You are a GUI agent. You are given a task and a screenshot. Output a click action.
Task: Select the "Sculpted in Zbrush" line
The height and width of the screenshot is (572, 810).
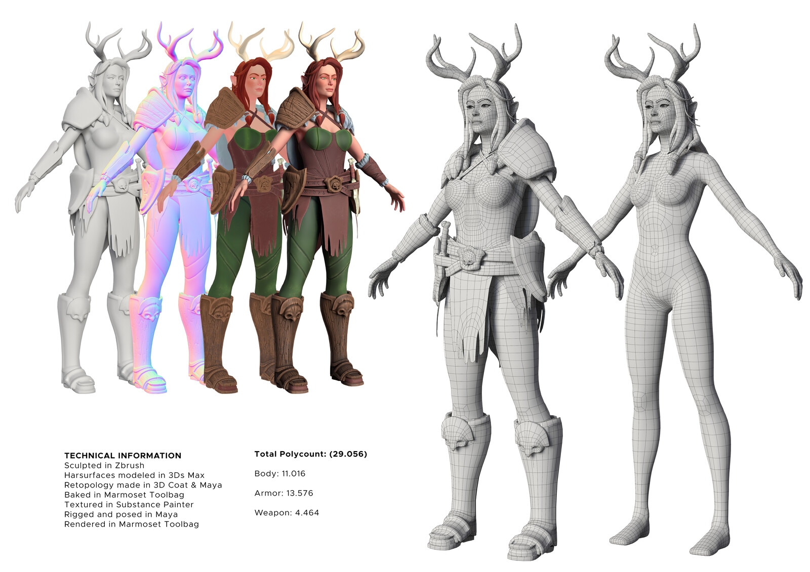pos(104,465)
